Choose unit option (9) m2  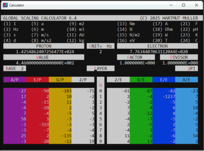[77, 24]
